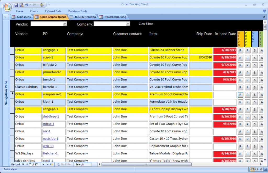This screenshot has height=173, width=268.
Task: Switch to Design View status bar icon
Action: 261,169
